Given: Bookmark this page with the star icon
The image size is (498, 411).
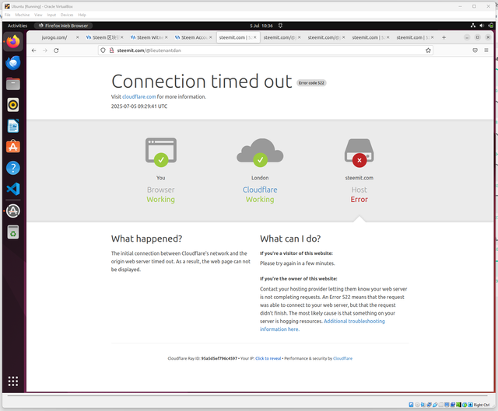Looking at the screenshot, I should (428, 51).
